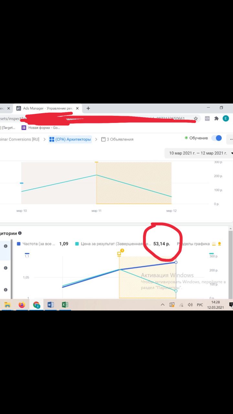Click the blue frequency data point on chart
The height and width of the screenshot is (414, 233).
[176, 262]
